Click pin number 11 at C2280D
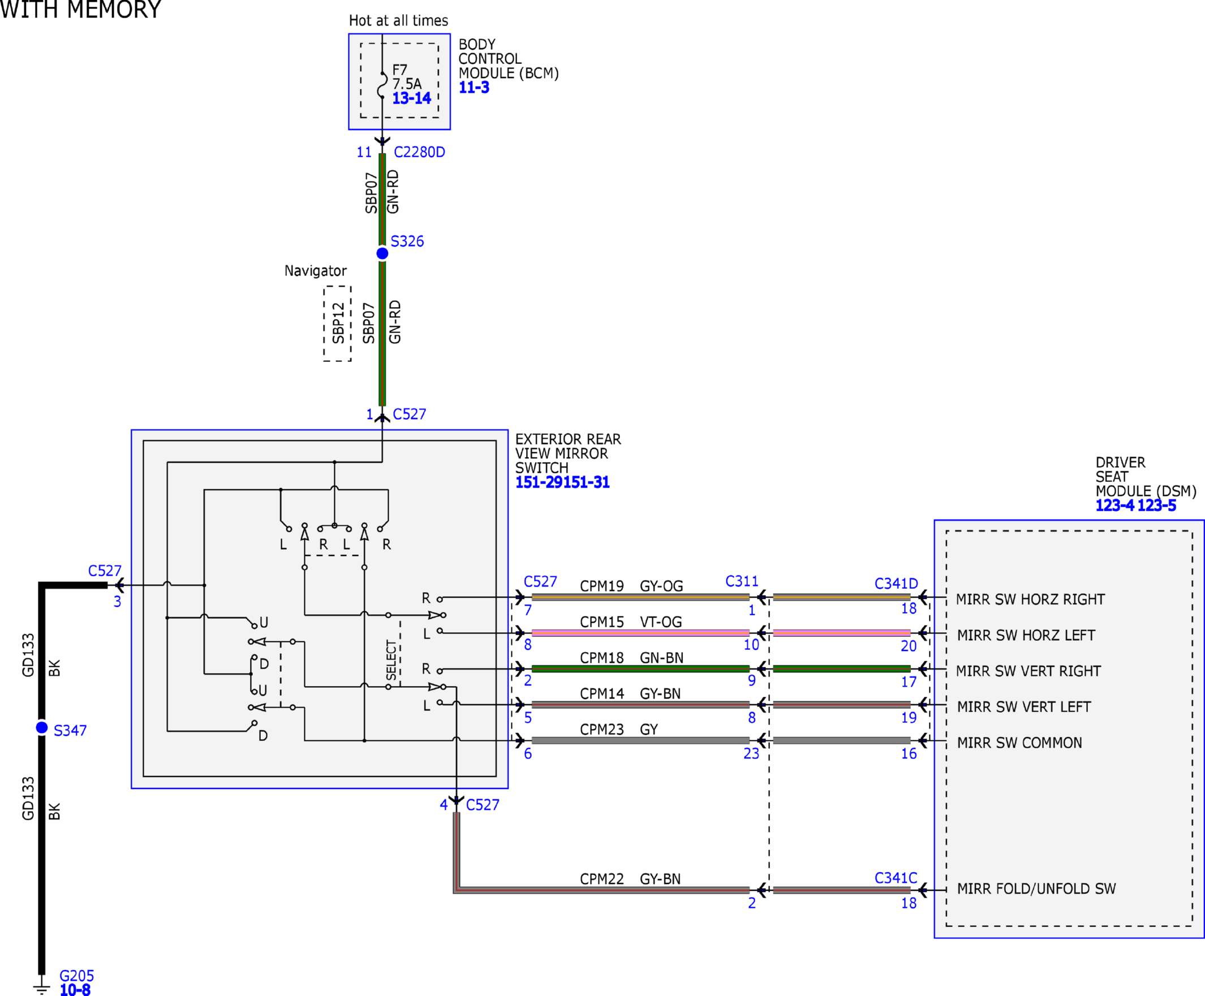Image resolution: width=1205 pixels, height=996 pixels. click(364, 152)
